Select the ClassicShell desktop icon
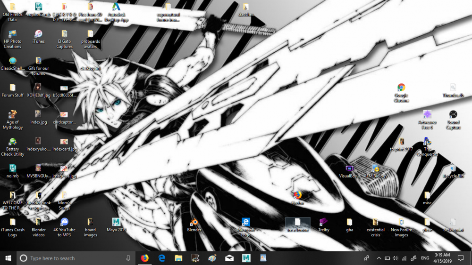Screen dimensions: 472x265 coord(12,64)
